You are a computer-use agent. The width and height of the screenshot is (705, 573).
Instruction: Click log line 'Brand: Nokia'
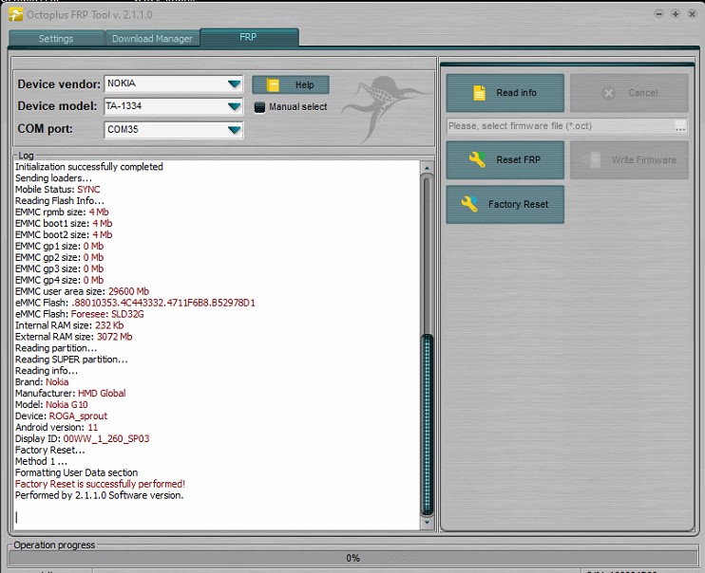coord(42,381)
